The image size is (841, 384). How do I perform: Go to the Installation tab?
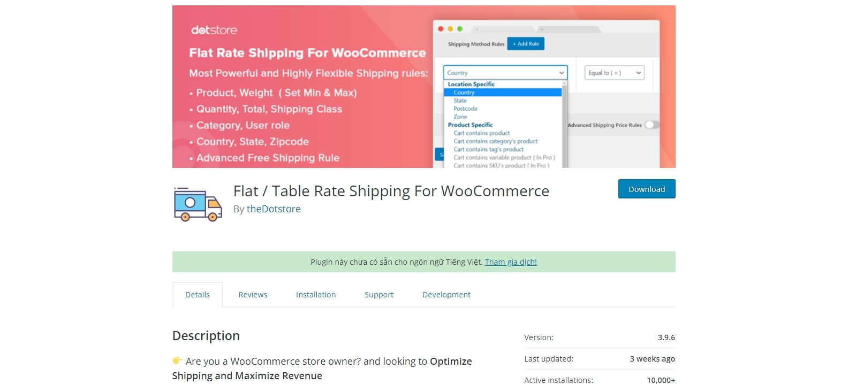click(316, 295)
